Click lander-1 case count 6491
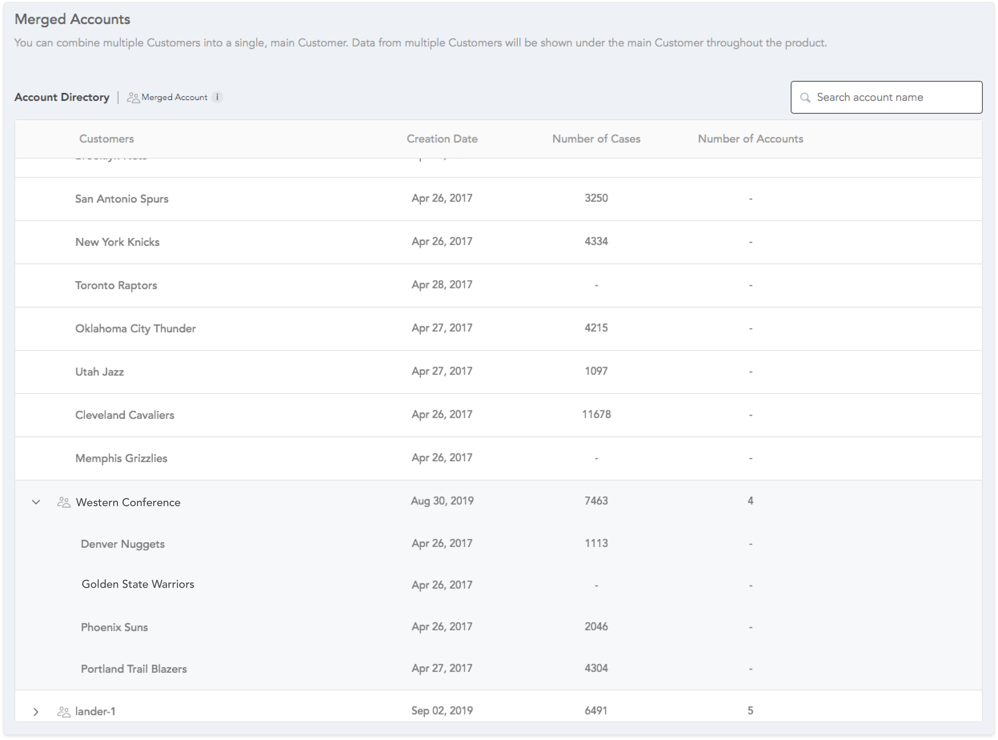Screen dimensions: 998x740 pyautogui.click(x=596, y=711)
